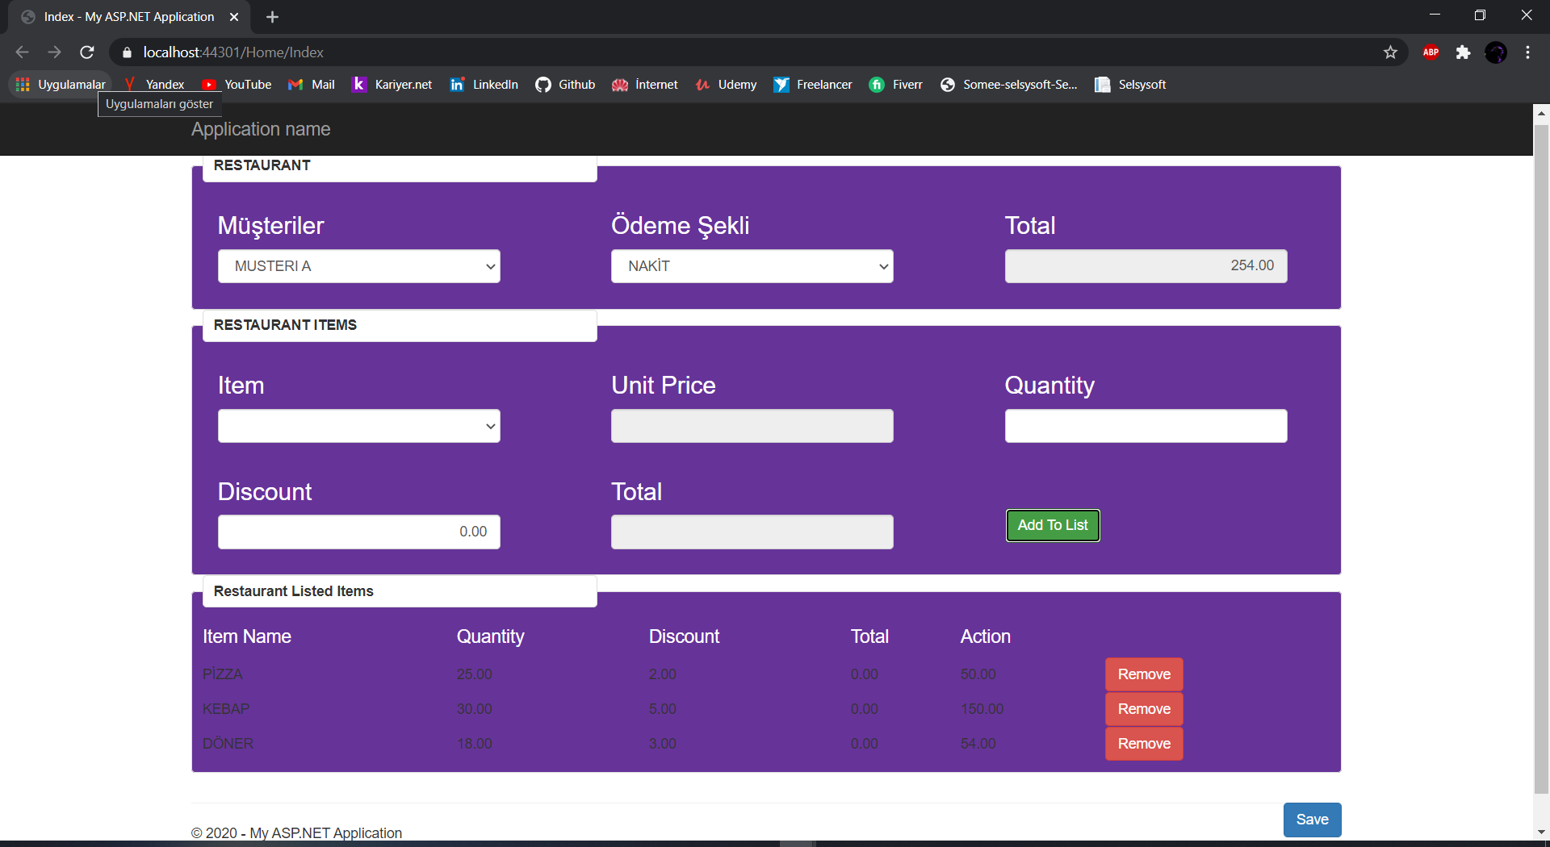Click inside the Discount input field
Screen dimensions: 1550x847
click(358, 531)
